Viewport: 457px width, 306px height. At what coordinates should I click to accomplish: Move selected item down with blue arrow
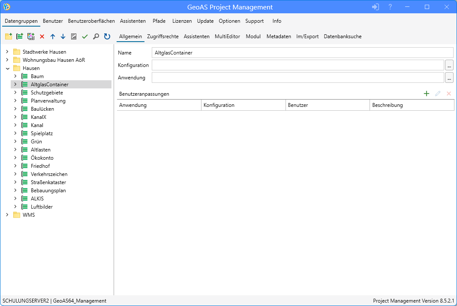(63, 37)
